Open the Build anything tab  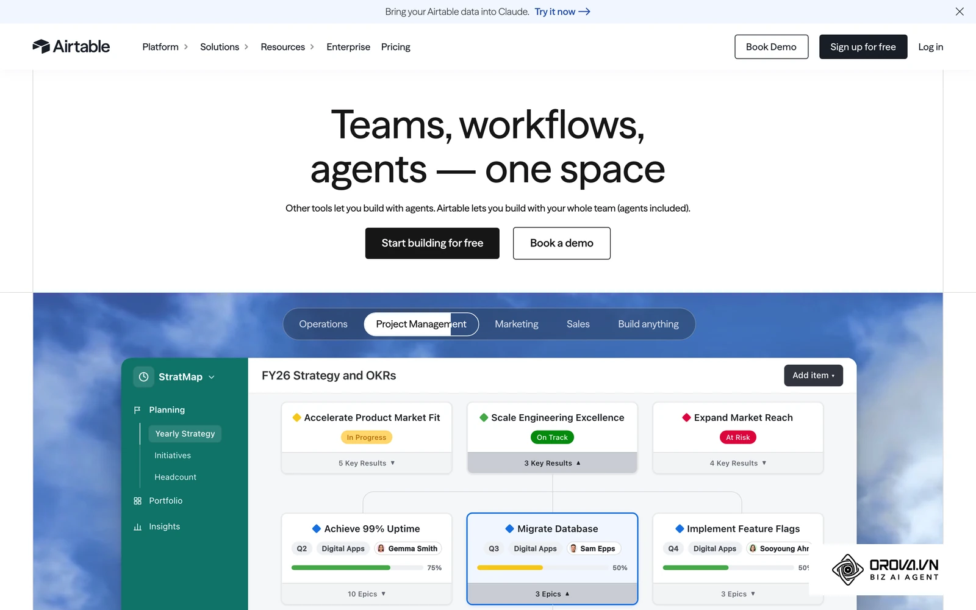pyautogui.click(x=648, y=324)
